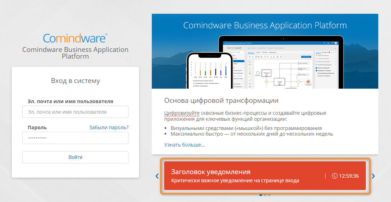Focus the email or username input field
Screen dimensions: 391x202
pyautogui.click(x=75, y=112)
